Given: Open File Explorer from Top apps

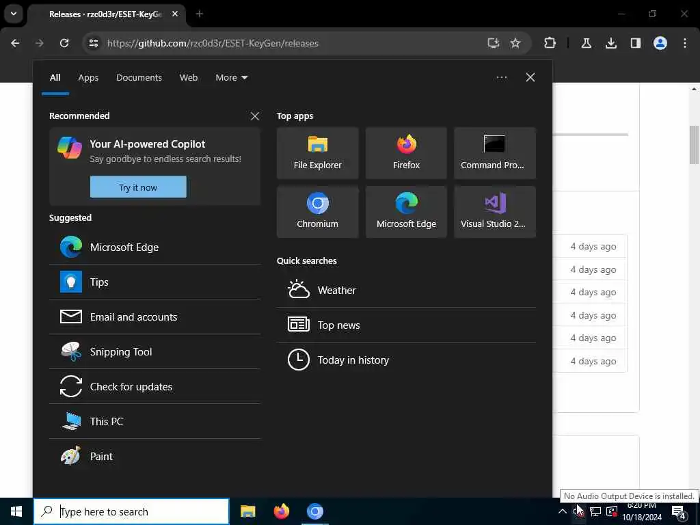Looking at the screenshot, I should [x=317, y=153].
